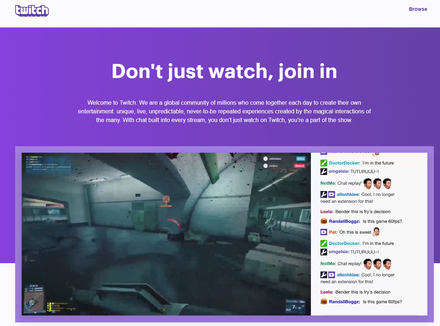
Task: Click the Resub button beside nickbuc
Action: tap(300, 166)
